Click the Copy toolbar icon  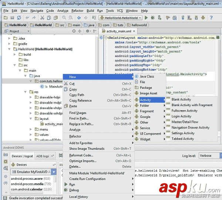tap(49, 18)
